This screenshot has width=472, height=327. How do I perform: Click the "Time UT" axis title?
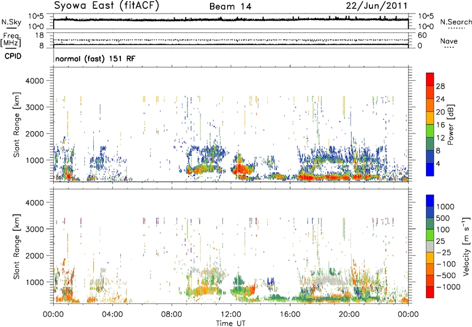[231, 323]
